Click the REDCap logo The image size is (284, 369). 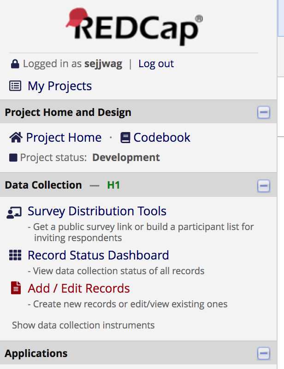134,27
